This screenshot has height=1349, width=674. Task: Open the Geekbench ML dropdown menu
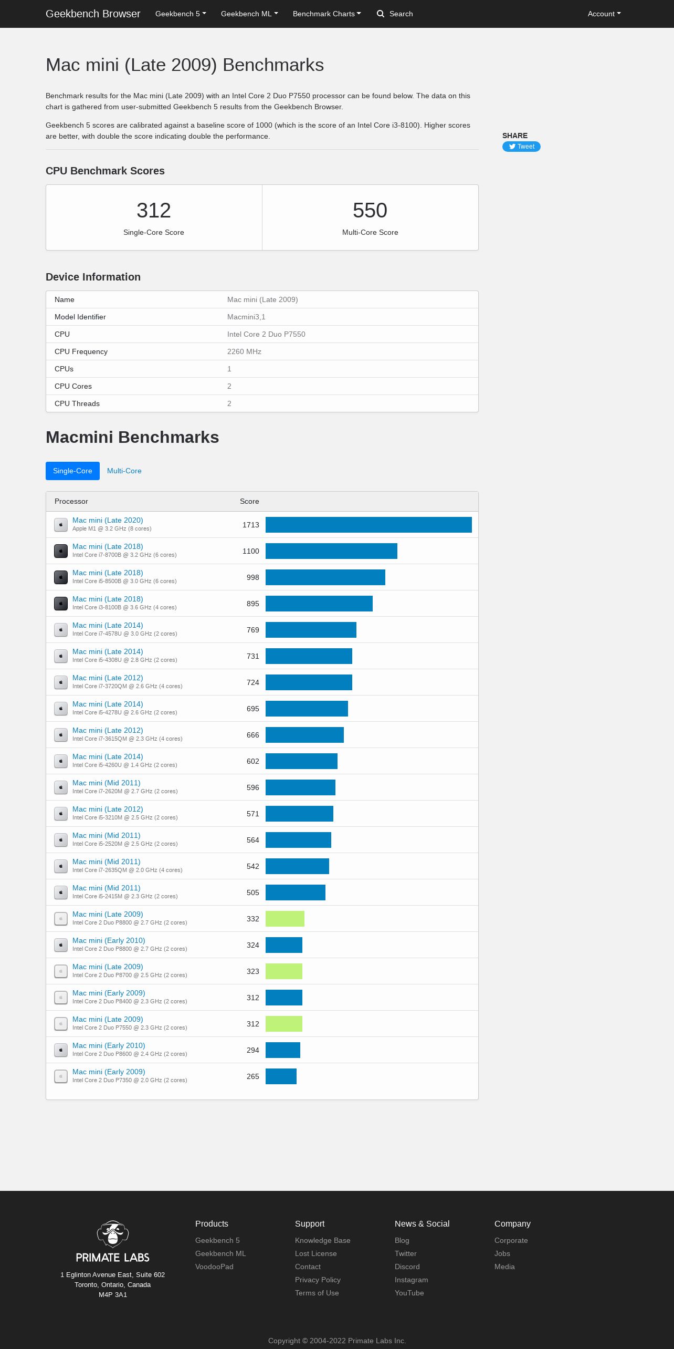pyautogui.click(x=249, y=14)
